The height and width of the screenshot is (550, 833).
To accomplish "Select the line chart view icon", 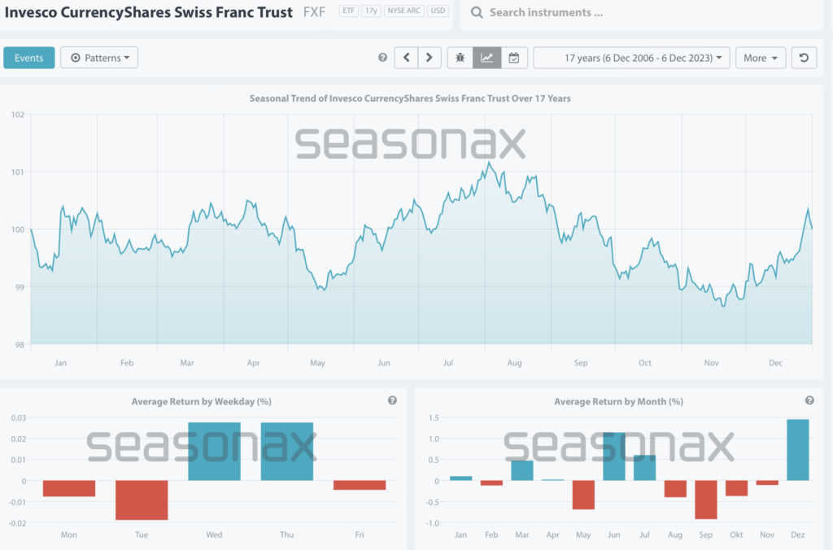I will tap(487, 58).
